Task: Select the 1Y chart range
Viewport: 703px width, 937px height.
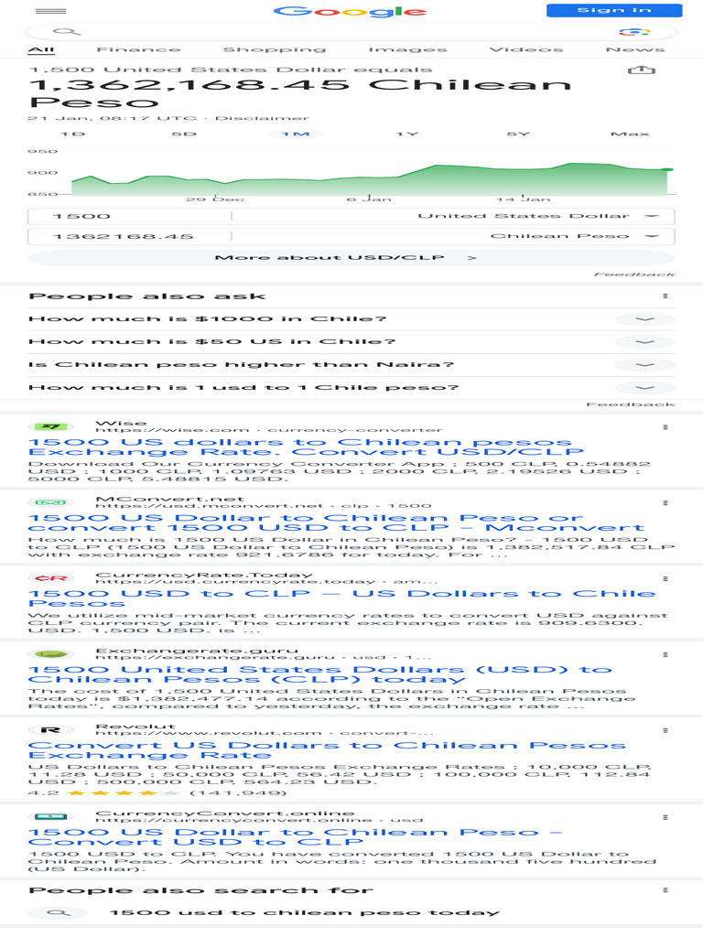Action: pos(407,134)
